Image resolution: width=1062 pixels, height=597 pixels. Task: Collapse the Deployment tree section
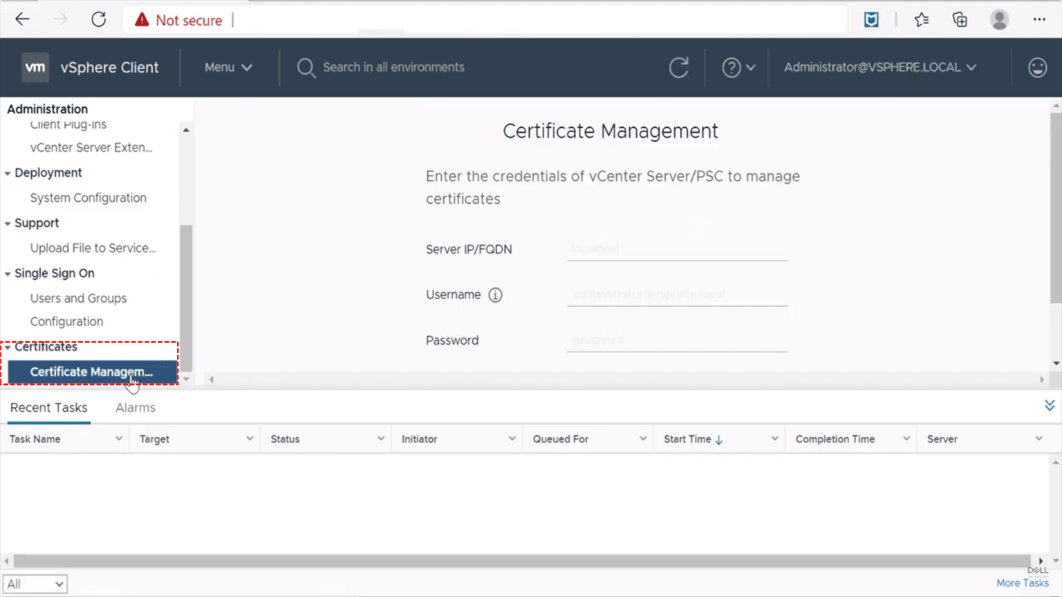click(8, 173)
